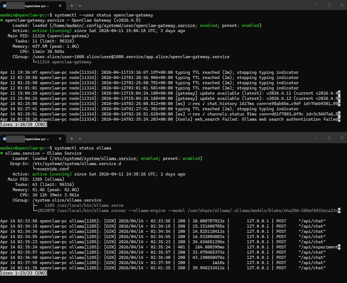Click the lines 1-20/20 END pager indicator
Viewport: 347px width, 283px height.
pyautogui.click(x=24, y=124)
